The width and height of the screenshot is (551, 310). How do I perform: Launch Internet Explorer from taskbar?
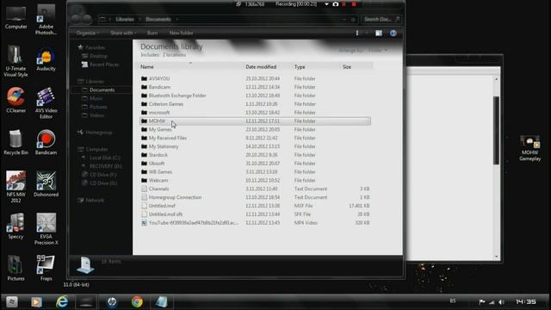coord(62,302)
